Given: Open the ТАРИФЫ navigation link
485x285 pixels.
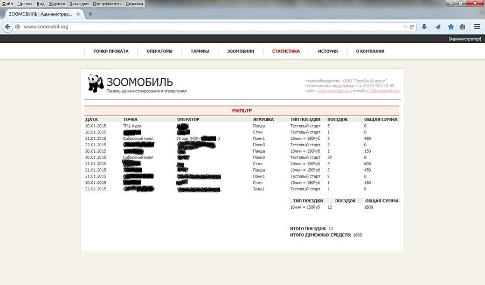Looking at the screenshot, I should pos(199,52).
